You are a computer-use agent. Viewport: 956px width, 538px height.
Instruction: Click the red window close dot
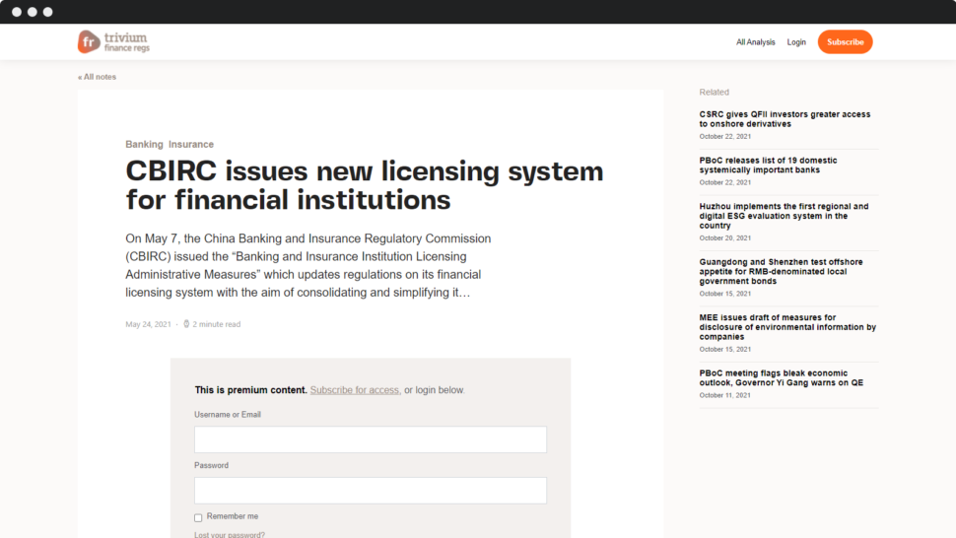pyautogui.click(x=17, y=12)
